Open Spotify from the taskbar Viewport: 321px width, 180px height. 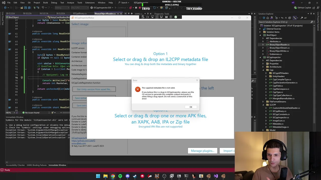pos(120,176)
